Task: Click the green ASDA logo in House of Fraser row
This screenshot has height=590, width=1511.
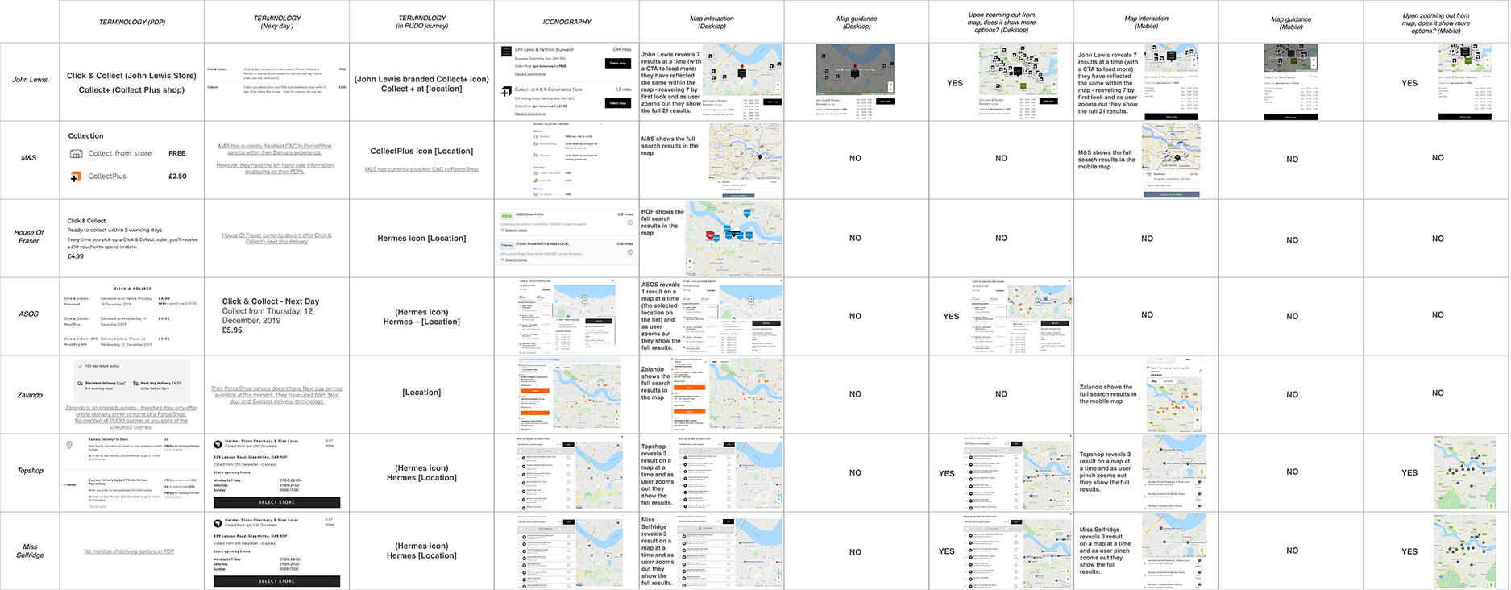Action: (x=506, y=216)
